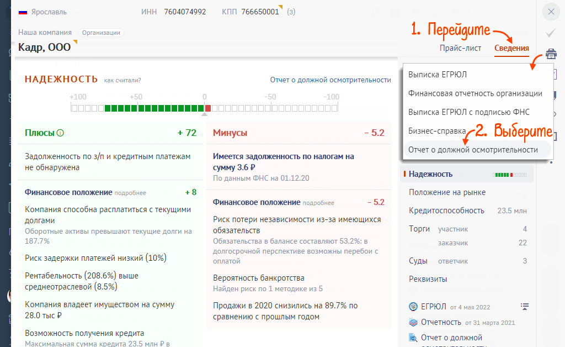Switch to the Прайс-лист tab

tap(460, 48)
